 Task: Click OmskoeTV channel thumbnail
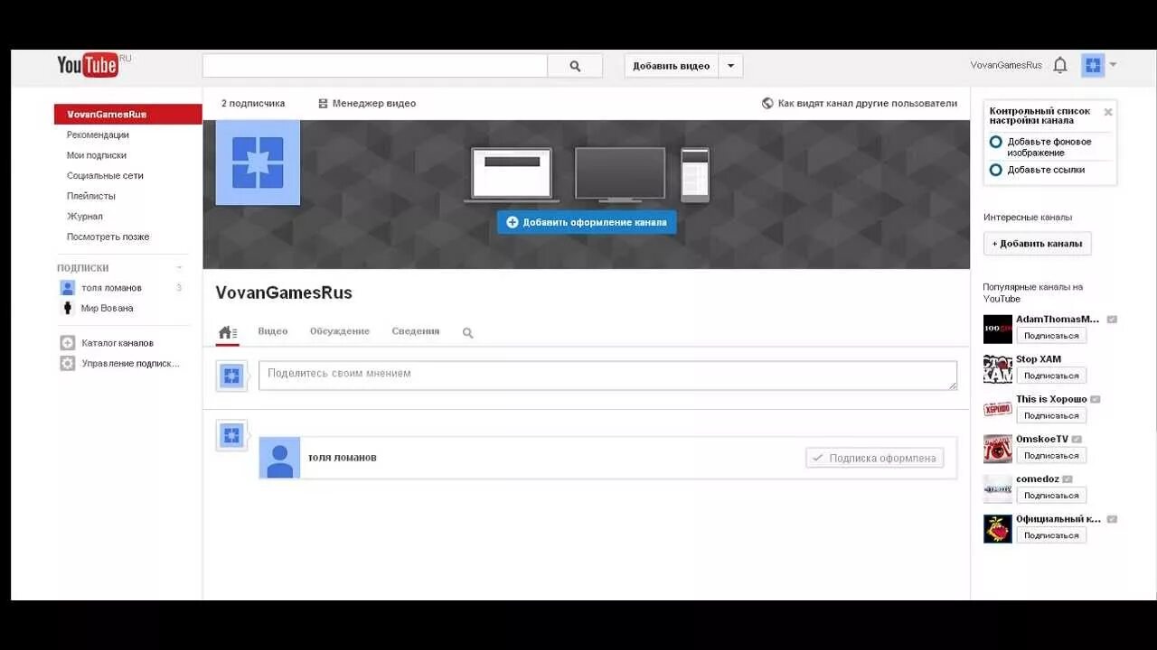tap(998, 449)
